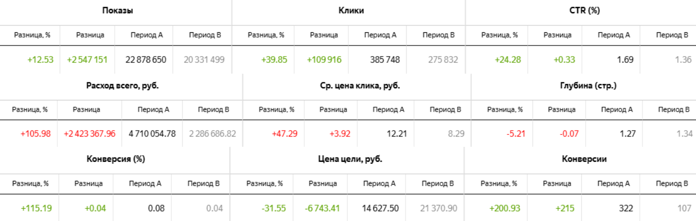This screenshot has height=221, width=696.
Task: Click the Показы table header
Action: point(117,11)
